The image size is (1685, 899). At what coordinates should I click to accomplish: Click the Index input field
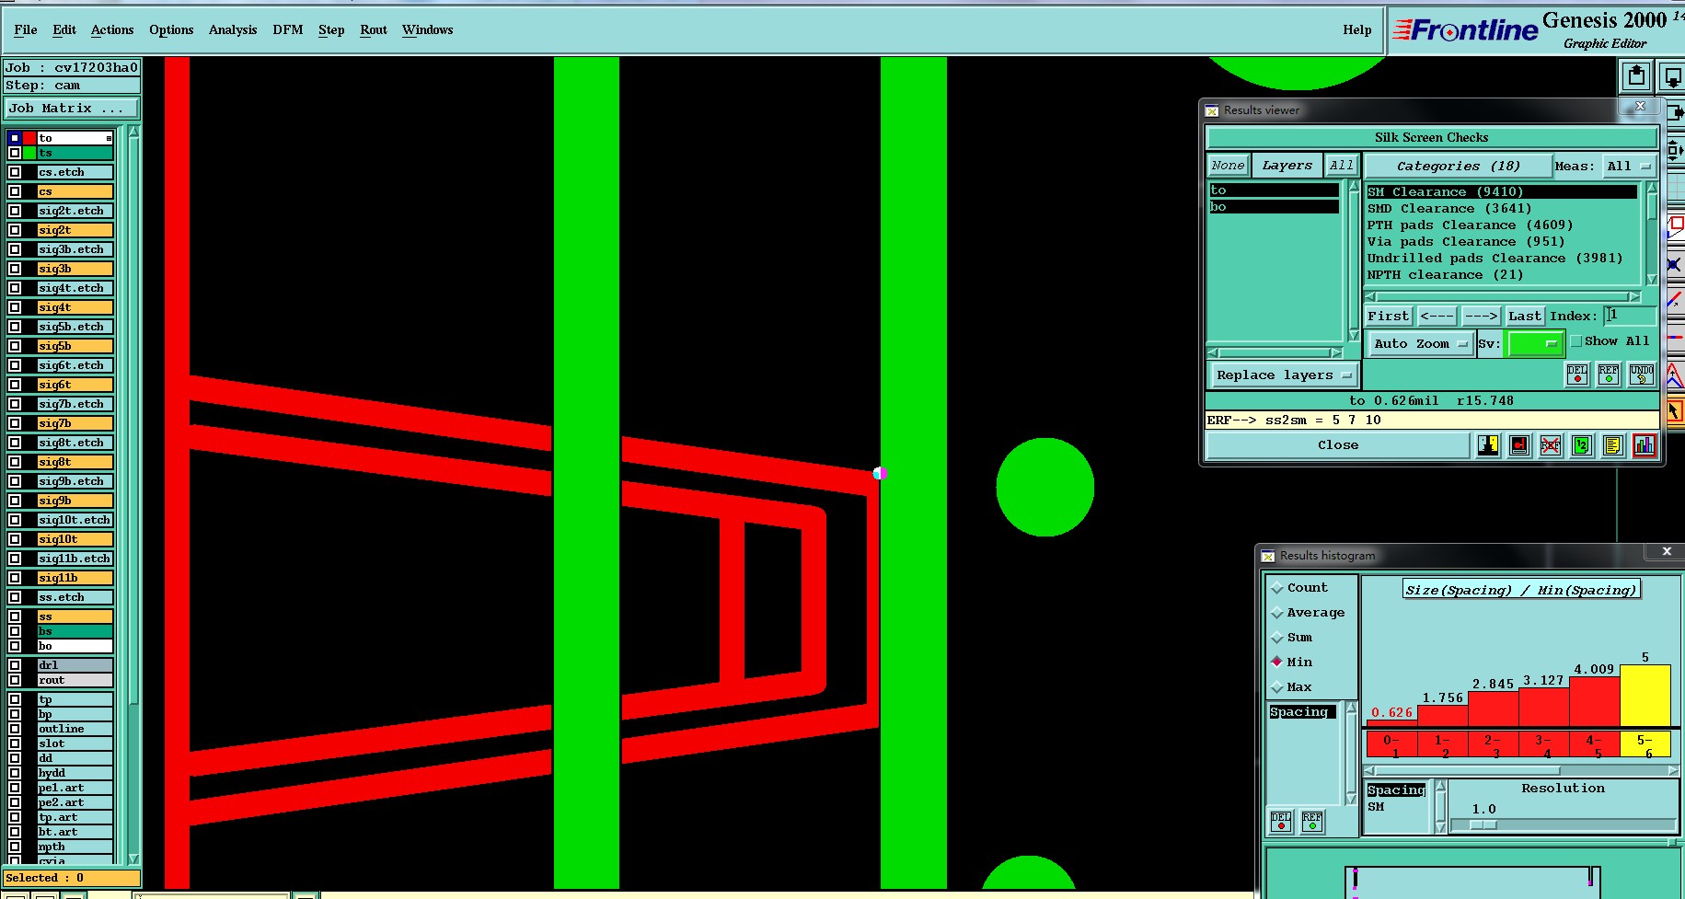coord(1630,316)
